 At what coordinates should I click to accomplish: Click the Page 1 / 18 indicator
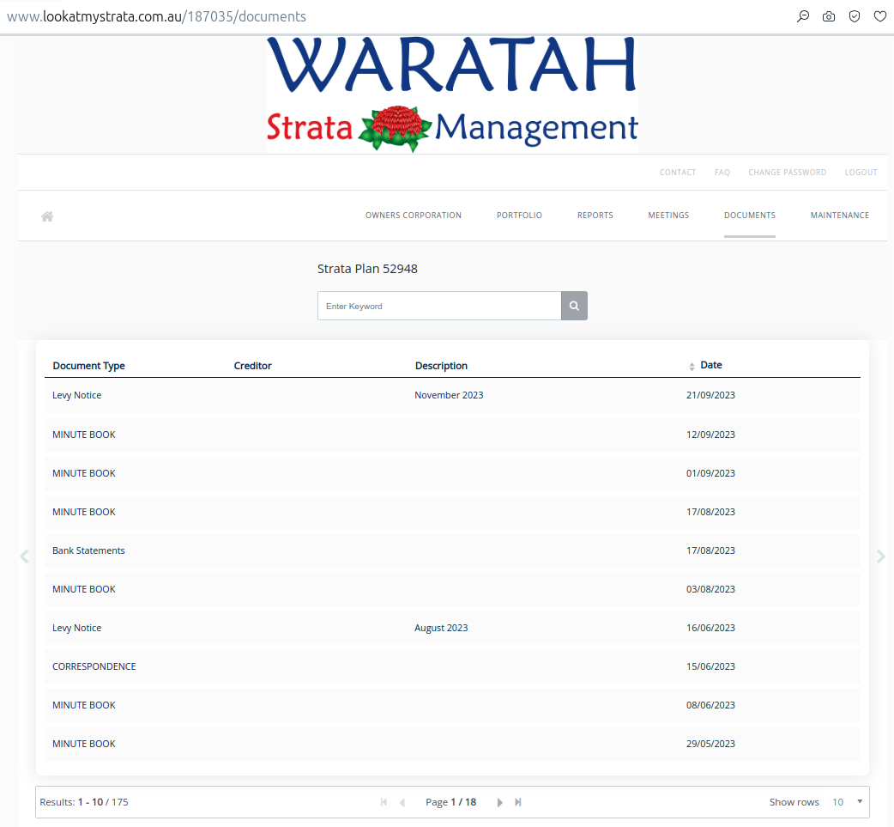click(450, 802)
